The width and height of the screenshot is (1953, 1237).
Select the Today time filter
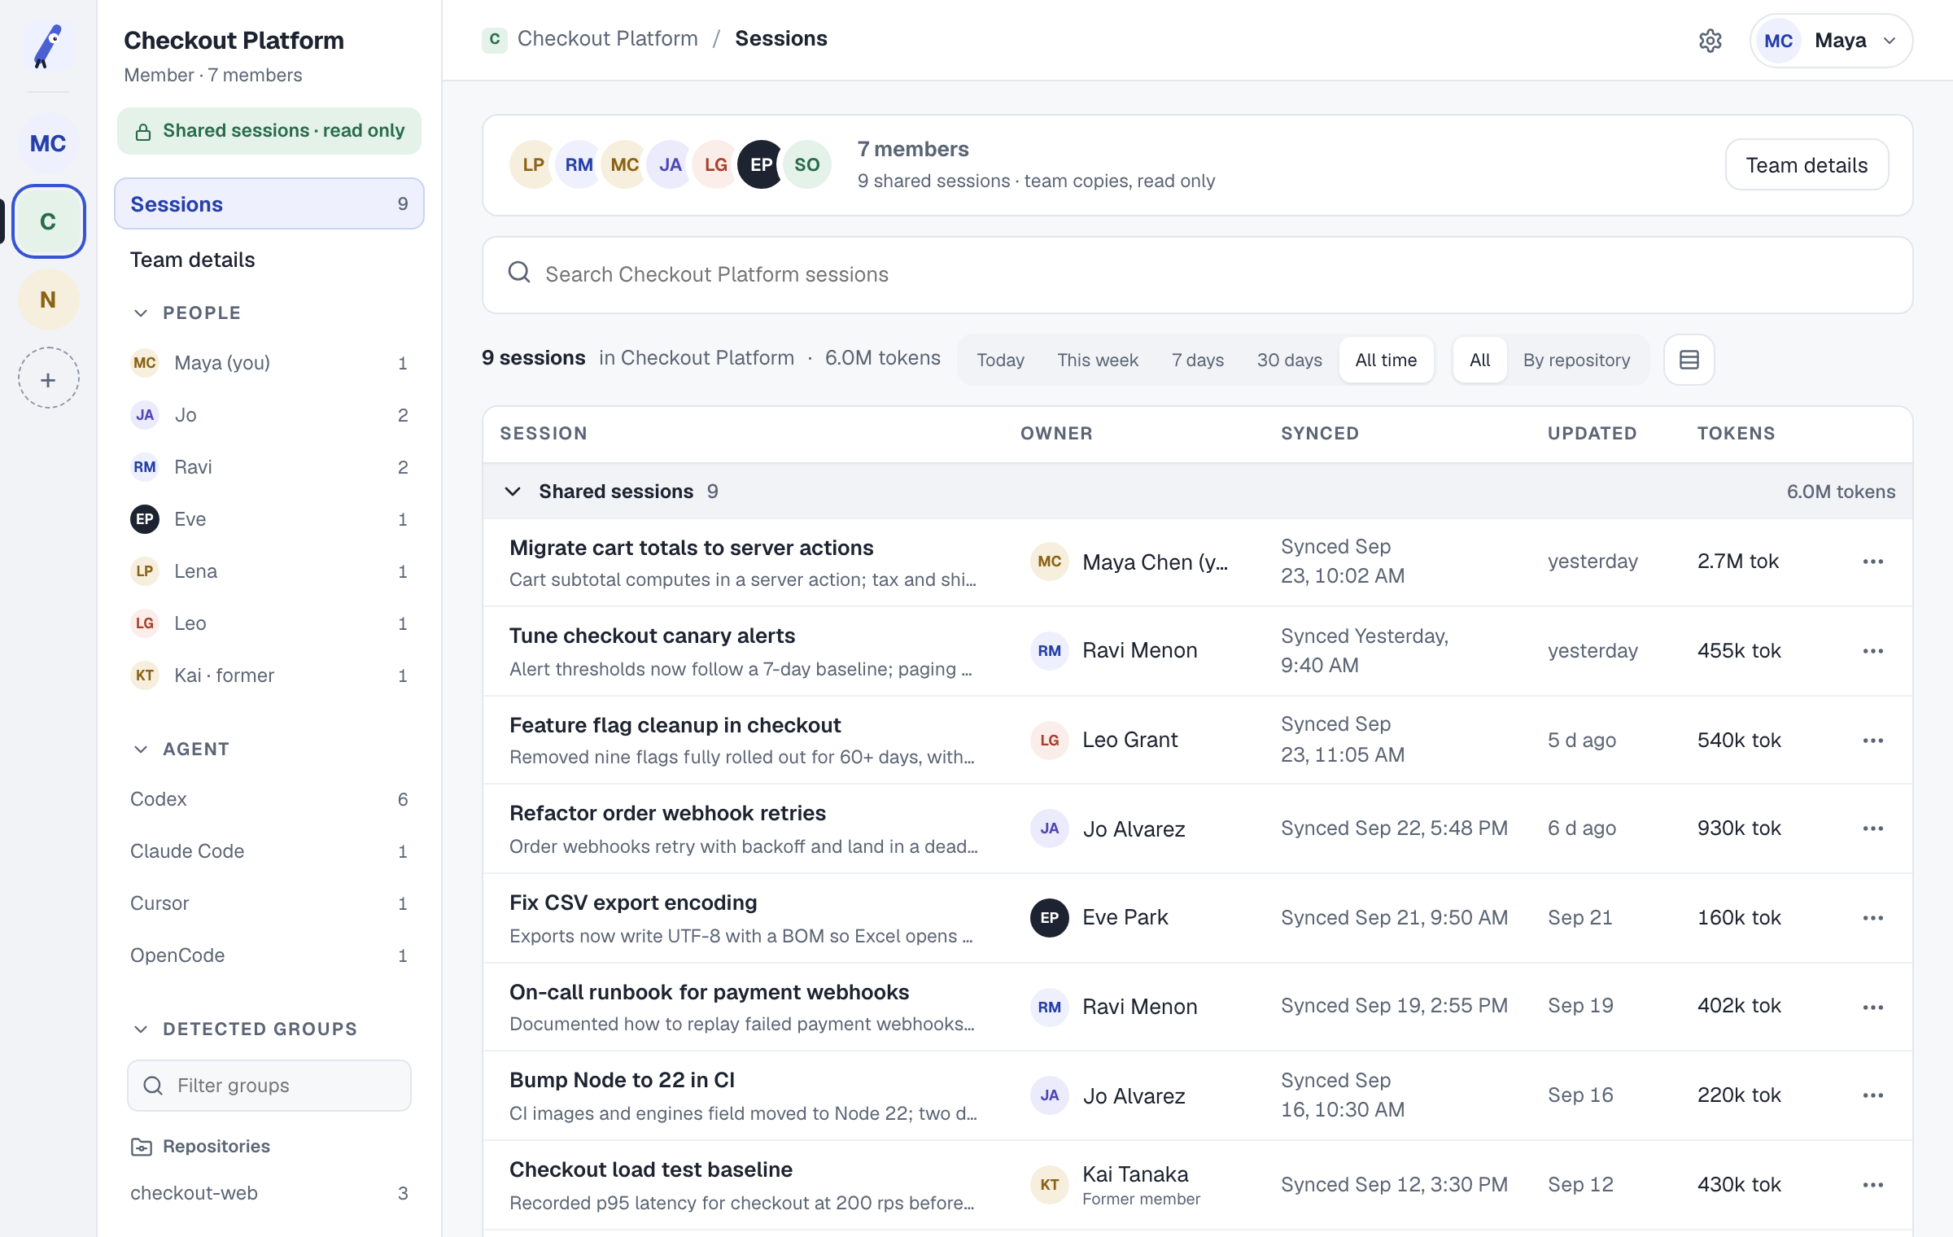pos(1000,360)
